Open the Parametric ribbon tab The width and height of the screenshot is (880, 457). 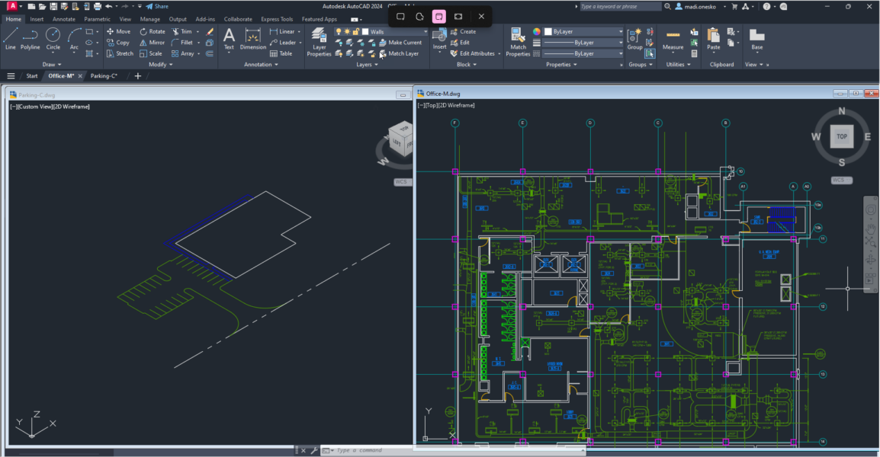coord(97,19)
